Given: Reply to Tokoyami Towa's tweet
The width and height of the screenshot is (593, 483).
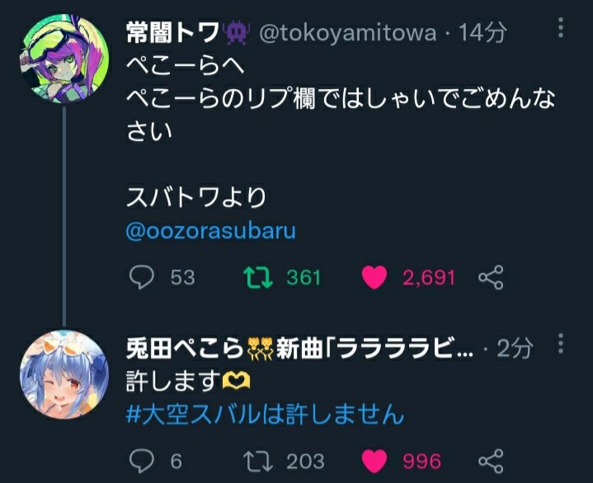Looking at the screenshot, I should (x=143, y=277).
